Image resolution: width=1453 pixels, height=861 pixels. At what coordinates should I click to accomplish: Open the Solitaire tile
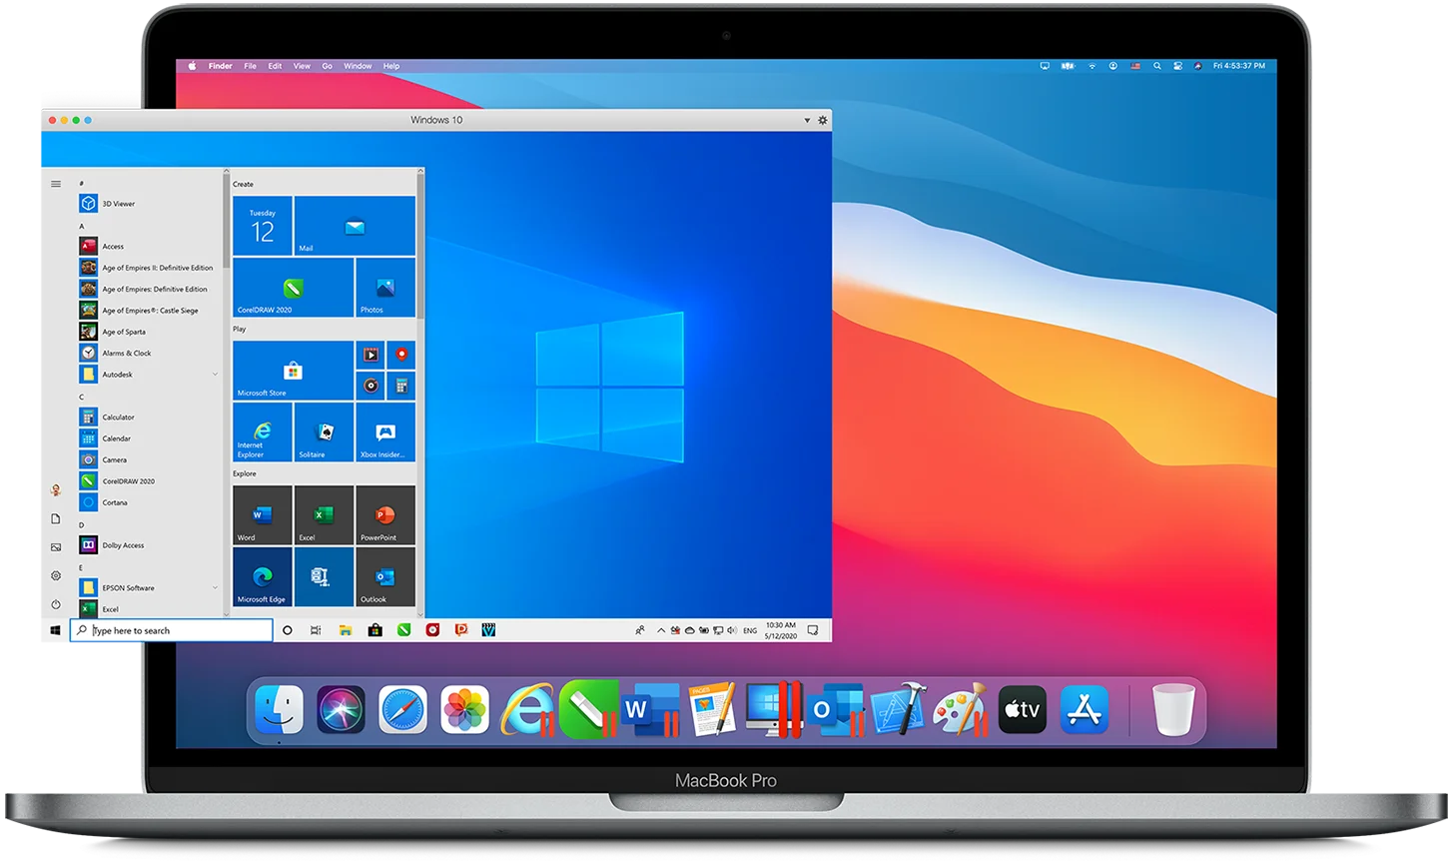[x=325, y=431]
